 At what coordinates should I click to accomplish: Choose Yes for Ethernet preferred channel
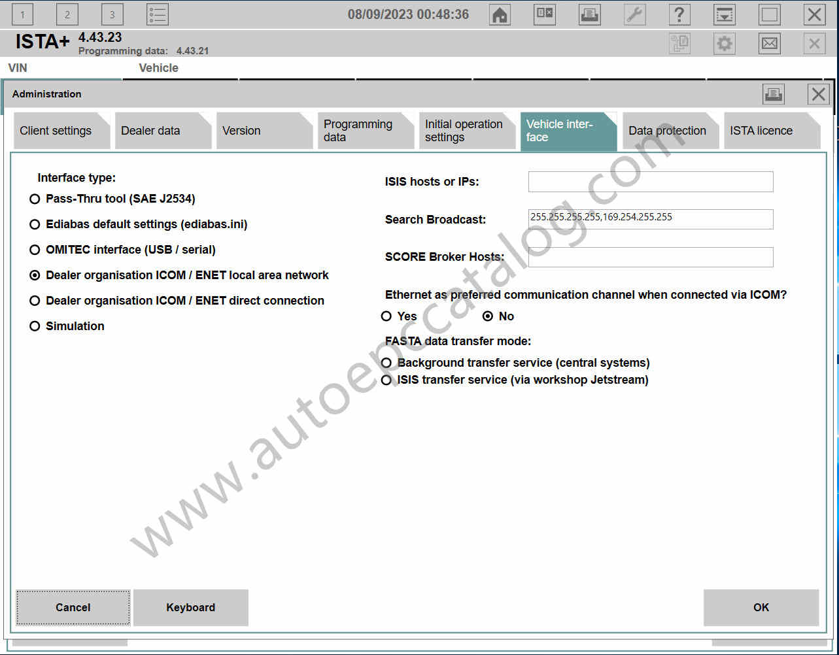(x=399, y=316)
